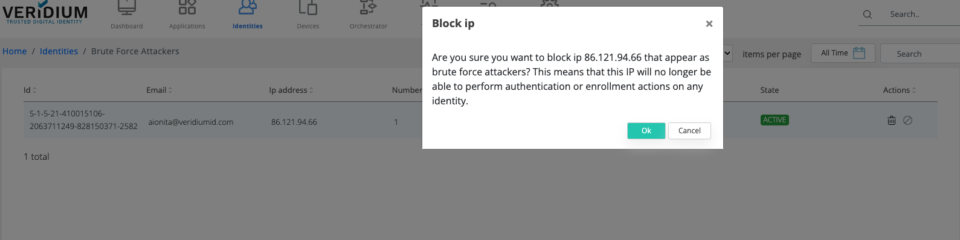Sort the table by Id column
This screenshot has width=960, height=240.
[x=30, y=90]
